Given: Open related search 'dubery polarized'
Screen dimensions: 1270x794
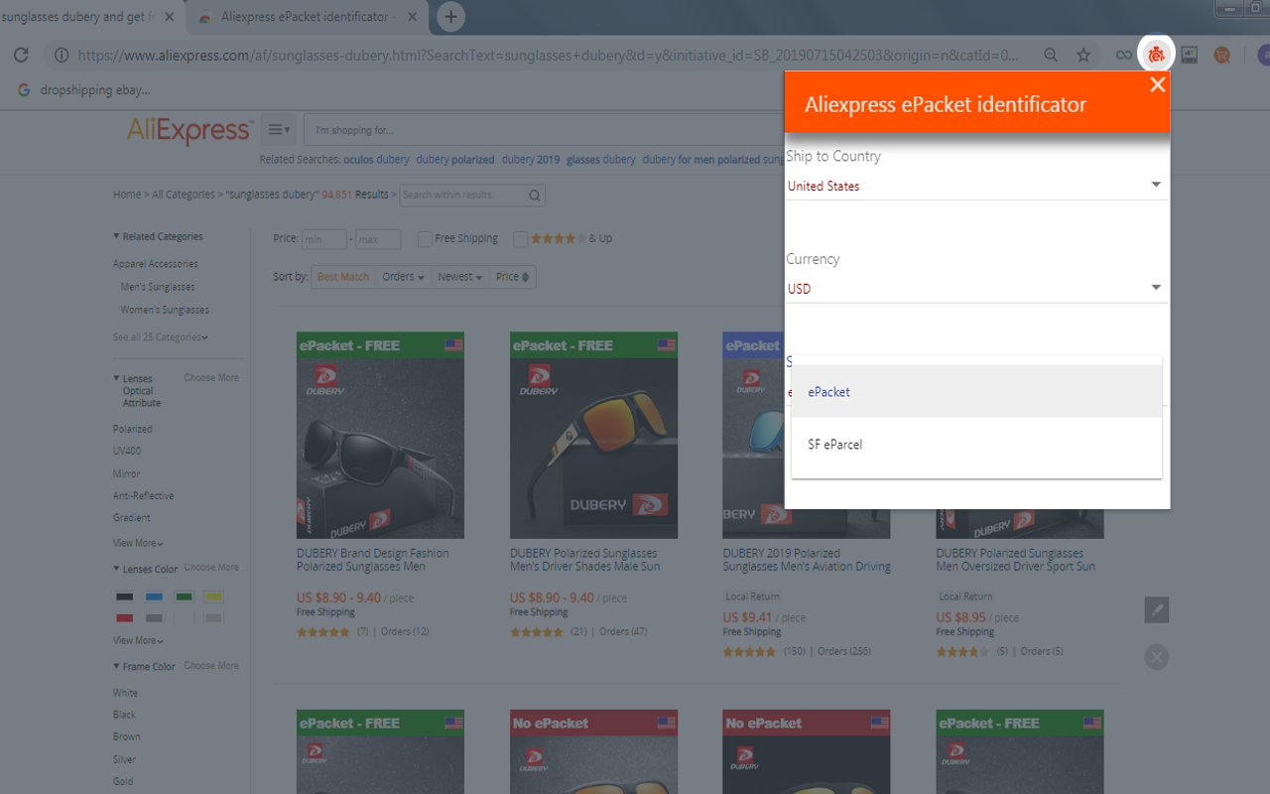Looking at the screenshot, I should tap(455, 159).
